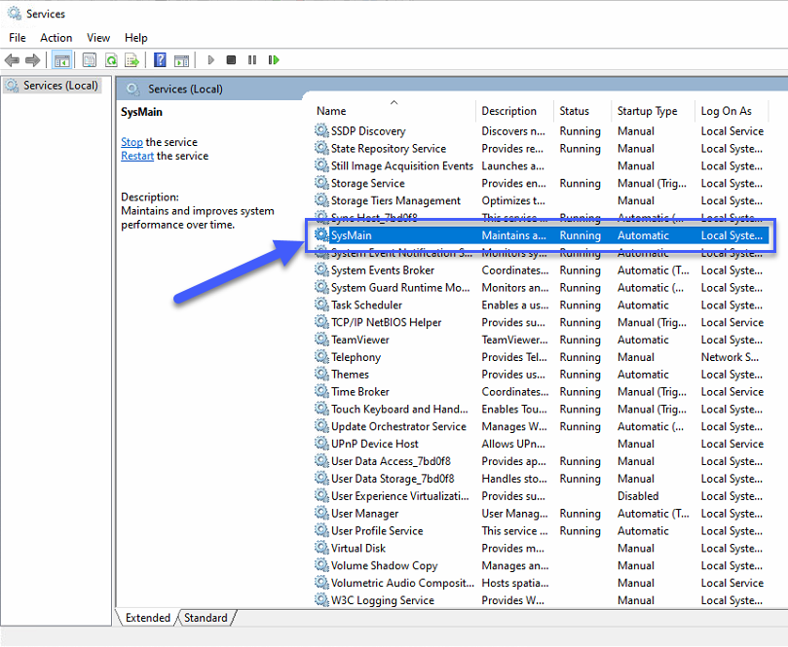Sort by the Description column header
The width and height of the screenshot is (788, 647).
pyautogui.click(x=514, y=110)
